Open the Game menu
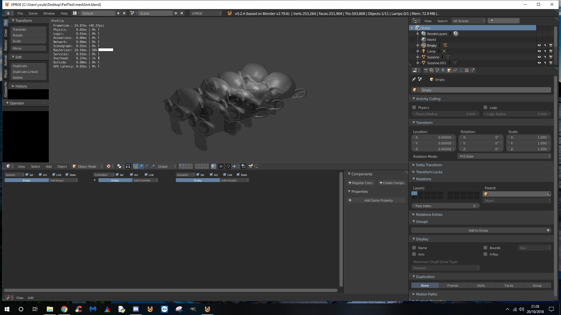Screen dimensions: 561x315 tap(33, 13)
